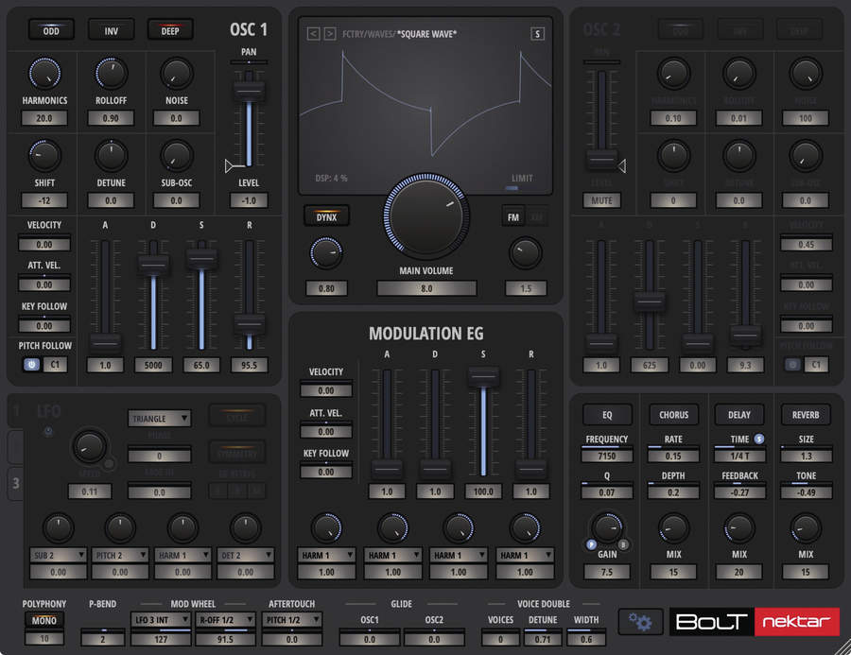This screenshot has height=655, width=851.
Task: Toggle the OSC 1 INV button
Action: tap(111, 30)
